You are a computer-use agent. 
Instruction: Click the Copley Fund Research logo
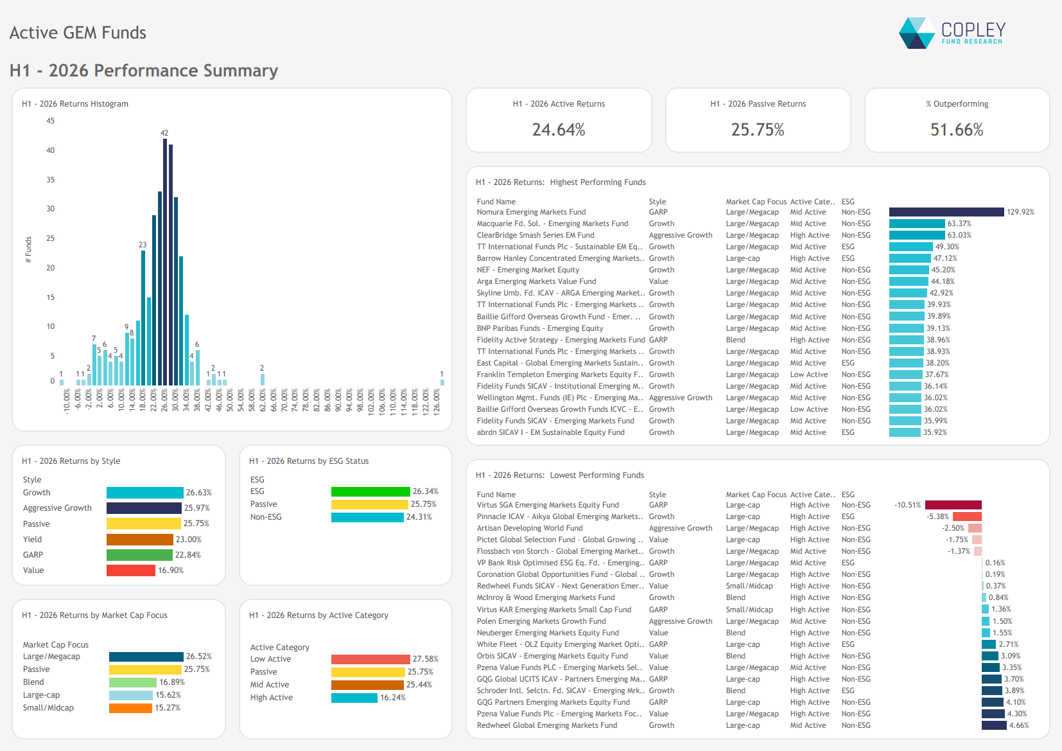pos(952,33)
